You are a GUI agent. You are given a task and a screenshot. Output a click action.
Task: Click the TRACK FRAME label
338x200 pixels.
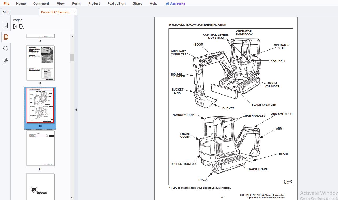tap(258, 169)
